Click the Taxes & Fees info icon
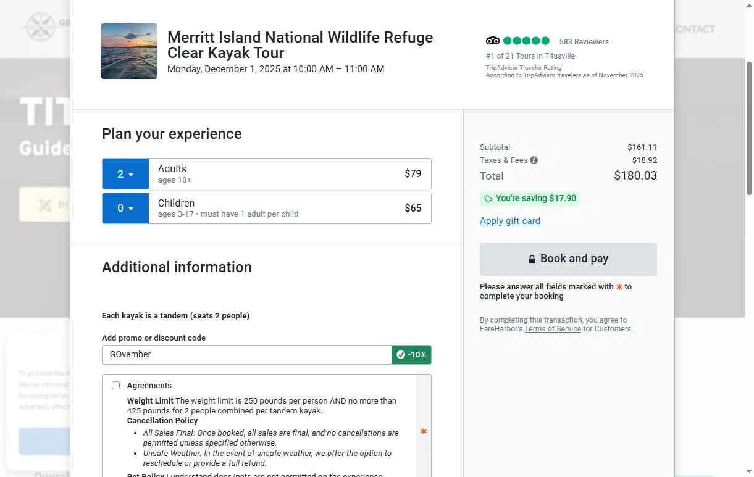This screenshot has height=477, width=754. (534, 160)
